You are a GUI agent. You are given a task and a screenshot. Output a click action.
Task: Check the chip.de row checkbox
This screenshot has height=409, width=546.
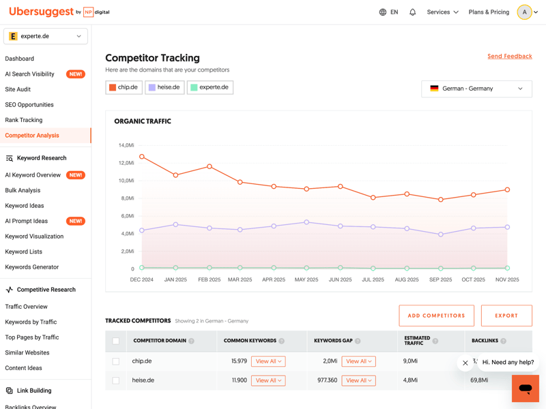(116, 361)
